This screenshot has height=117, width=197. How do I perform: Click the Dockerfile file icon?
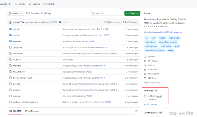click(11, 53)
